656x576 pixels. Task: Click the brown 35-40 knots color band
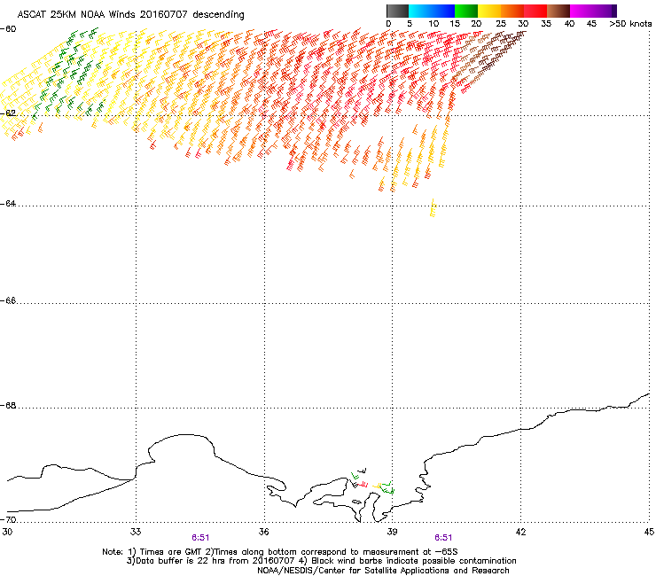coord(558,11)
